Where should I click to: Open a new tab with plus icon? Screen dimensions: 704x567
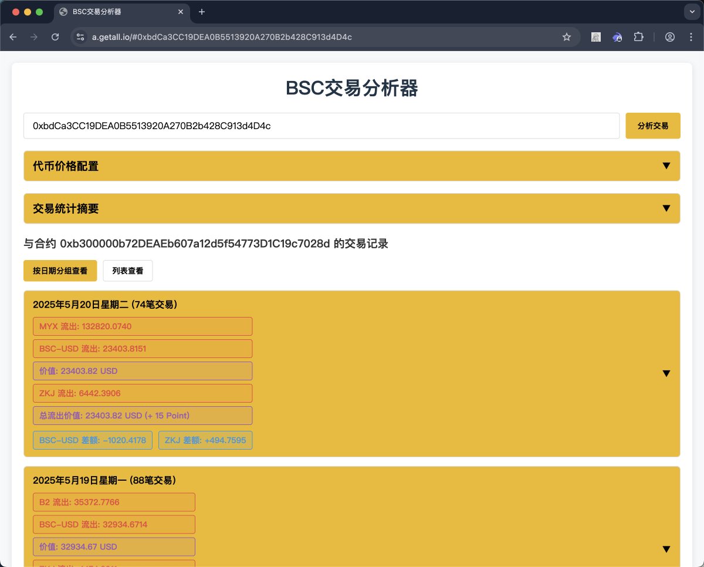(x=202, y=12)
